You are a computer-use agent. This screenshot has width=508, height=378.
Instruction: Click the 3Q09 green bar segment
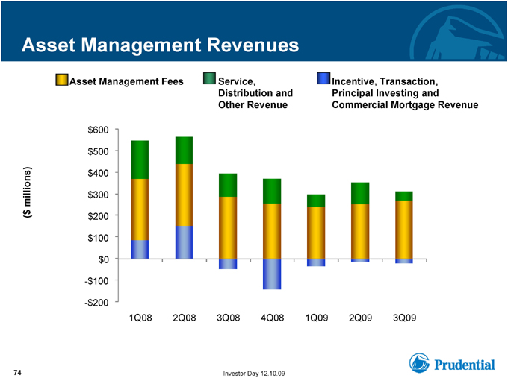point(404,196)
